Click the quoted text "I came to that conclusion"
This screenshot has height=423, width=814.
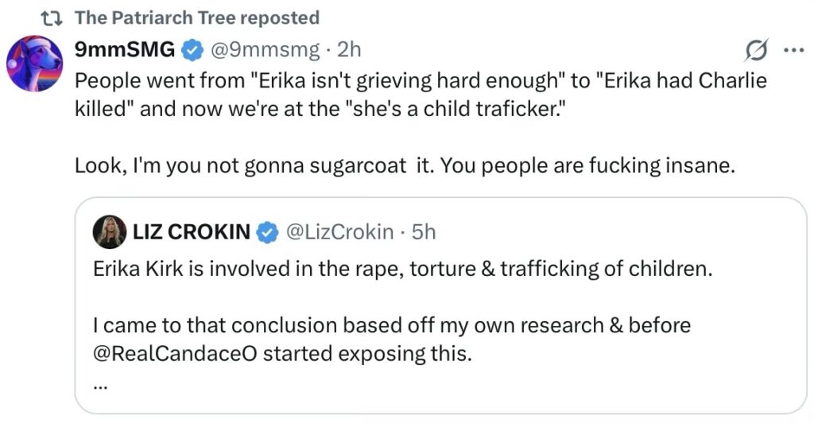pos(391,325)
